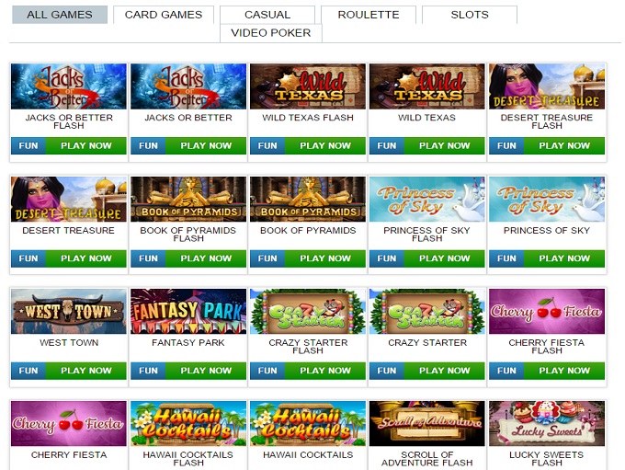The image size is (625, 470).
Task: Open the Scroll of Adventure Flash thumbnail
Action: click(x=426, y=424)
